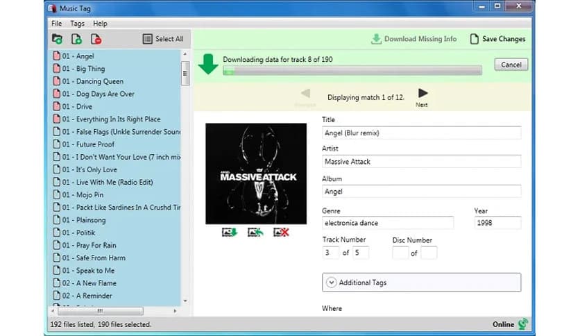The width and height of the screenshot is (580, 336).
Task: Click the Title input field
Action: point(422,133)
